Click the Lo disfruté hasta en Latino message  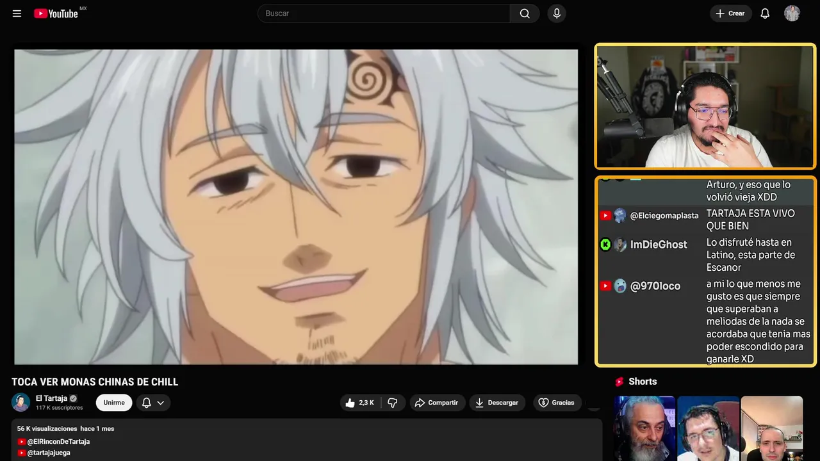coord(751,255)
